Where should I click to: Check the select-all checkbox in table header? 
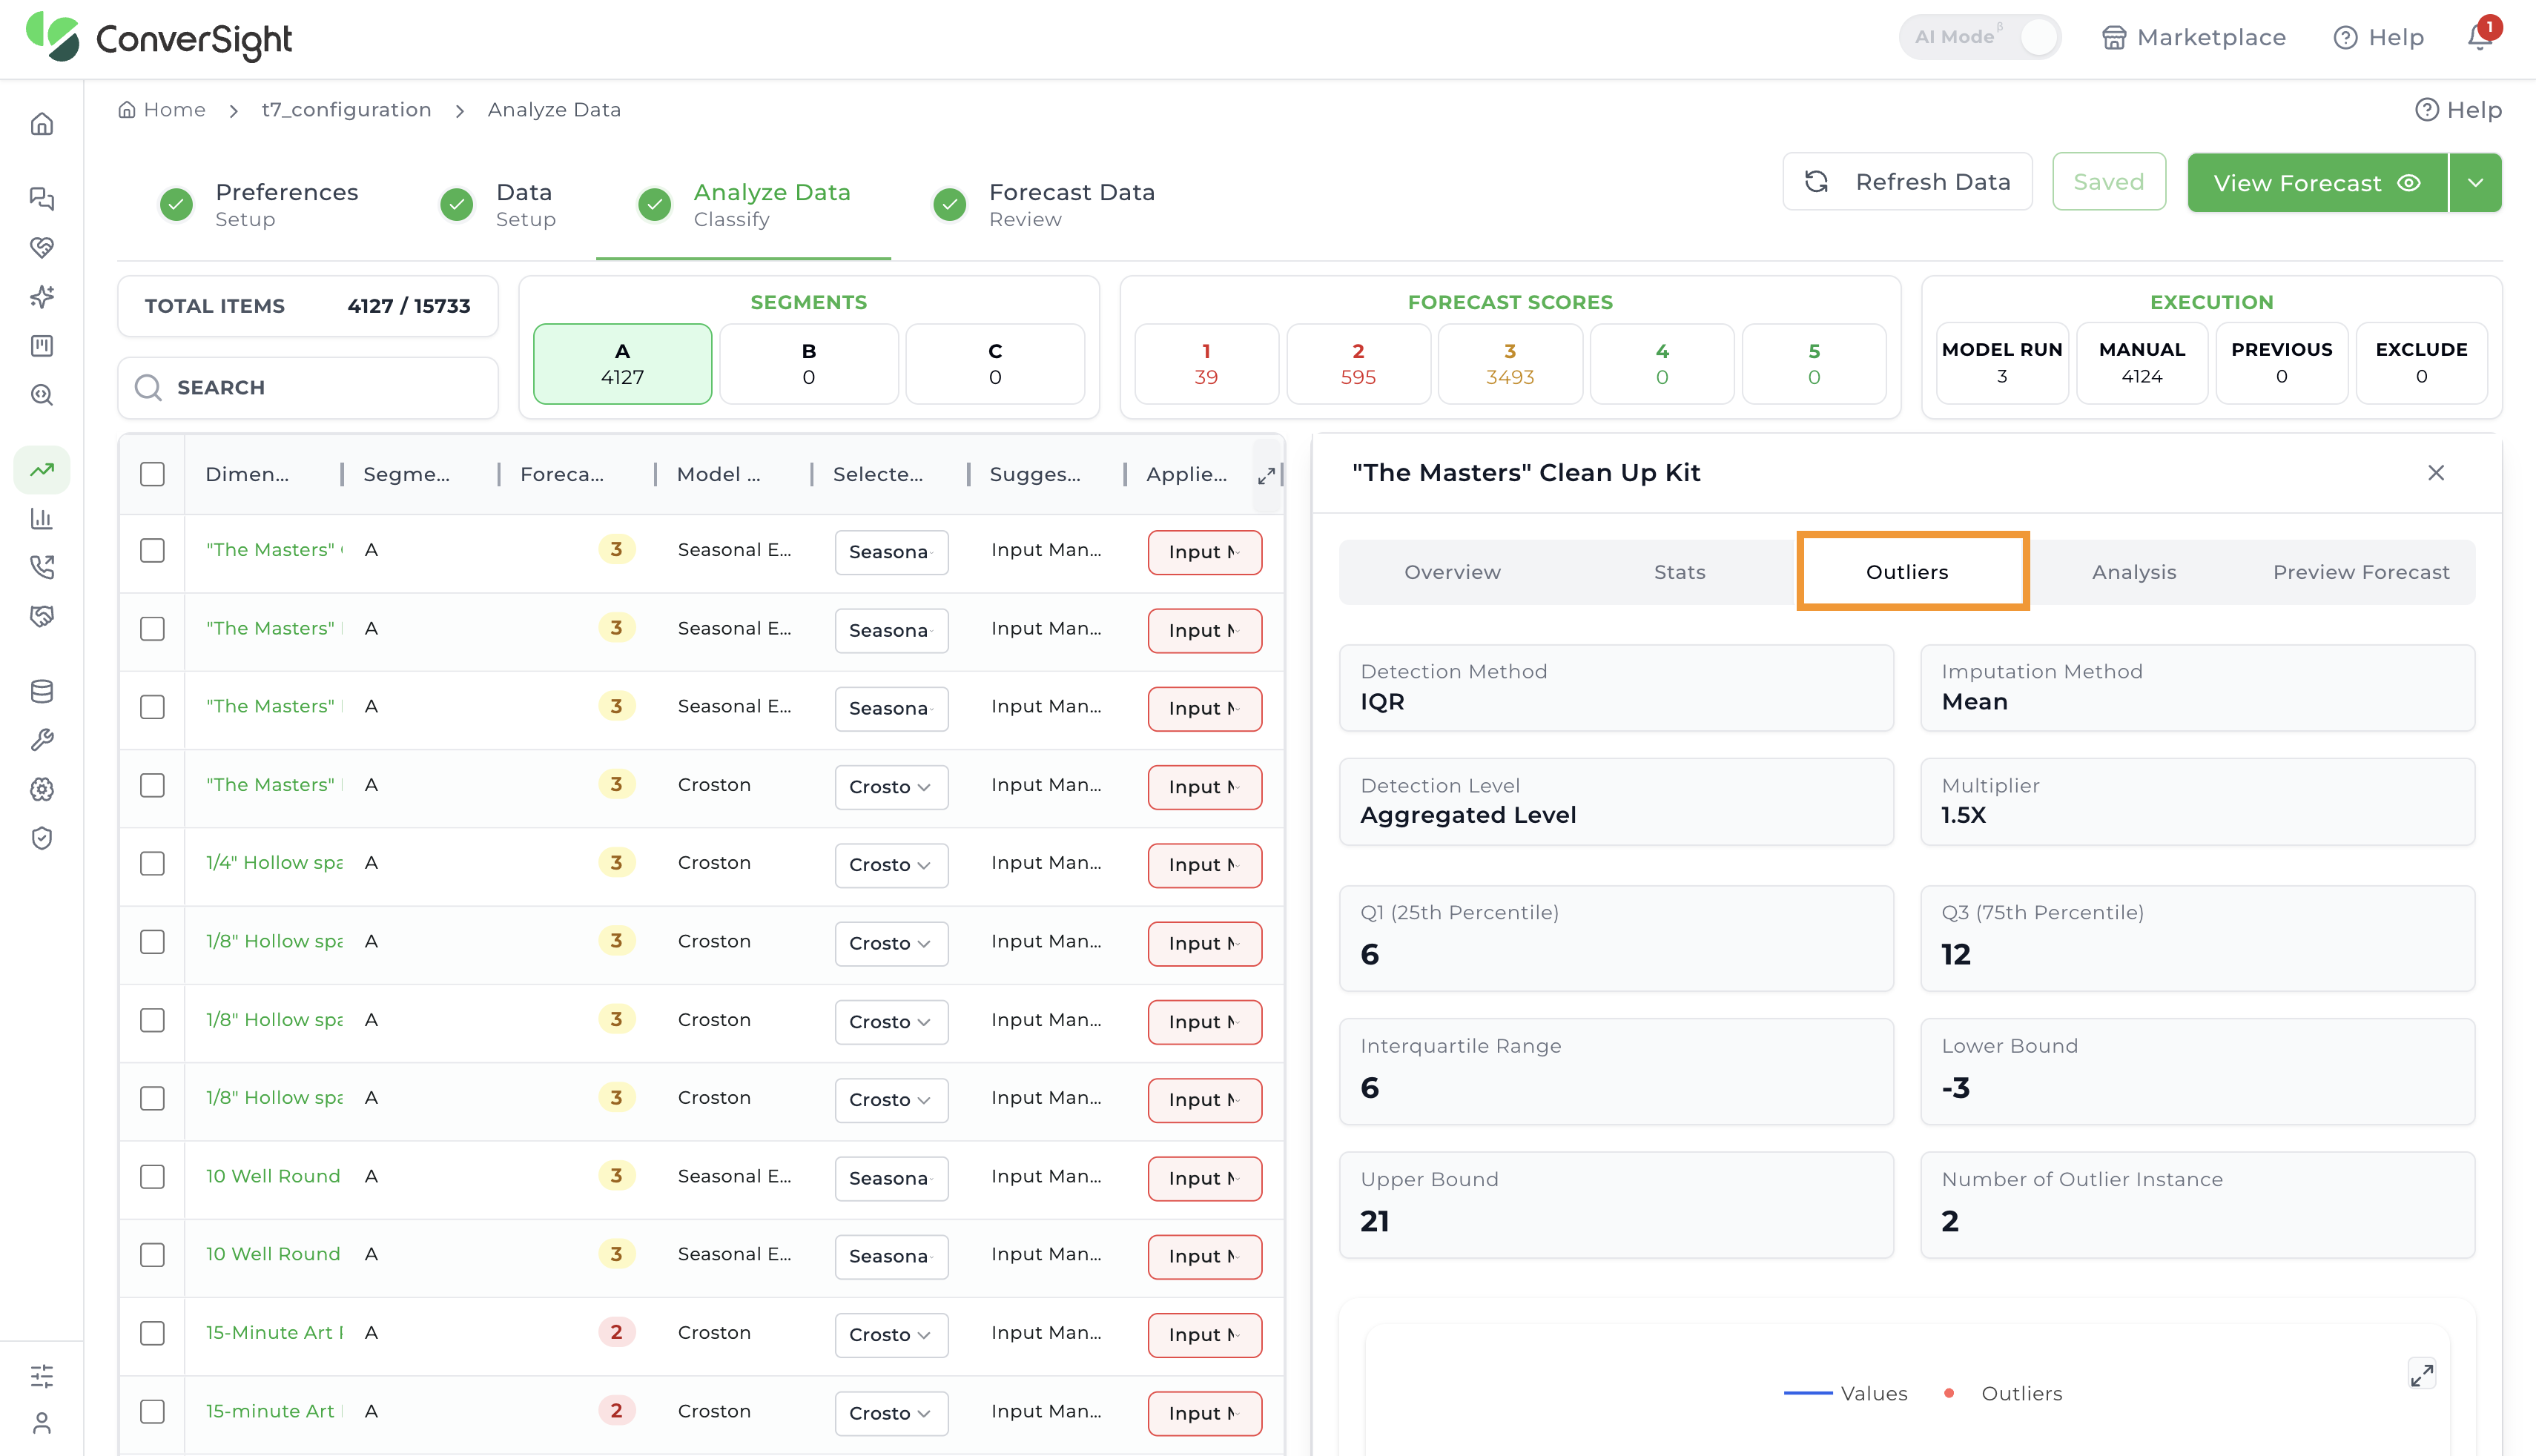[152, 474]
